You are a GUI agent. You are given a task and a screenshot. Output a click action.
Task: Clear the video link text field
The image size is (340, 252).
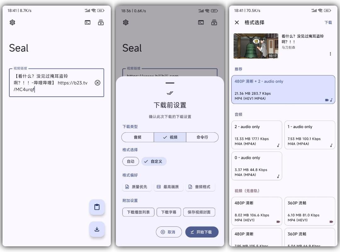coord(98,83)
